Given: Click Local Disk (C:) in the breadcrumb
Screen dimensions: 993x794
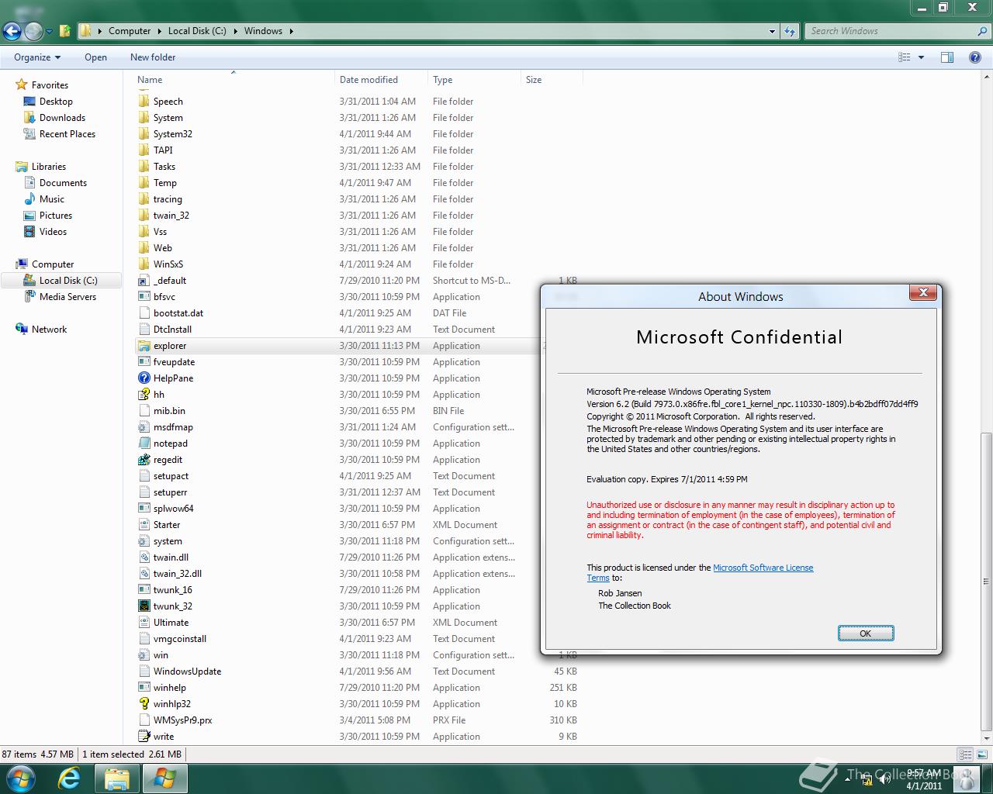Looking at the screenshot, I should coord(197,31).
